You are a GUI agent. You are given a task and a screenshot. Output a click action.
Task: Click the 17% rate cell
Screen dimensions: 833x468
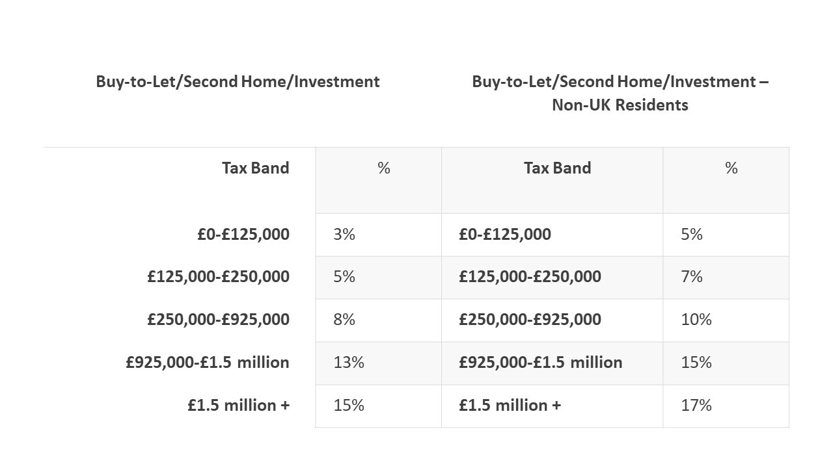click(x=696, y=406)
